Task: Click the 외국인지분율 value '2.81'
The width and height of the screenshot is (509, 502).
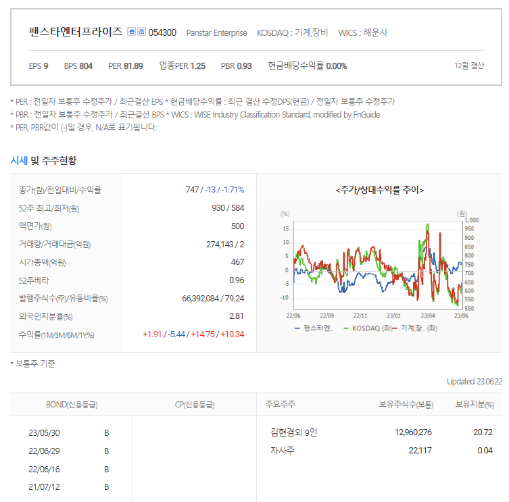Action: tap(237, 316)
